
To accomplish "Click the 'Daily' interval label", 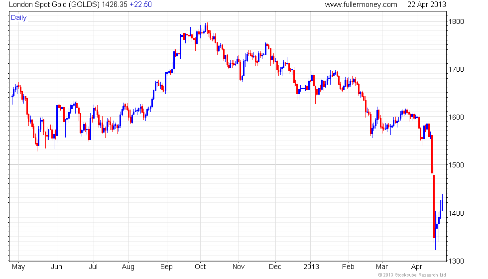I will click(x=19, y=18).
